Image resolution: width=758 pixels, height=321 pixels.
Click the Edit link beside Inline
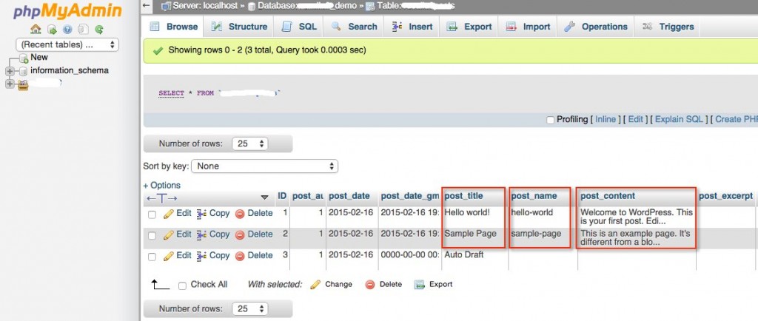(x=636, y=119)
